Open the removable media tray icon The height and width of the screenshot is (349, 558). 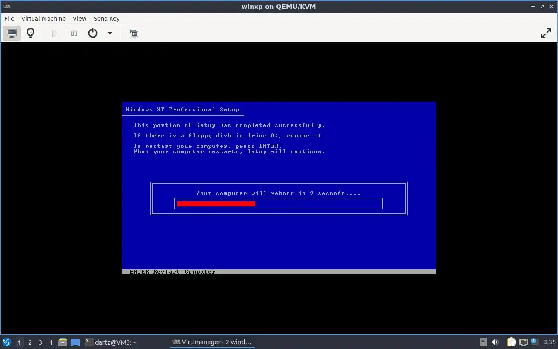(483, 342)
